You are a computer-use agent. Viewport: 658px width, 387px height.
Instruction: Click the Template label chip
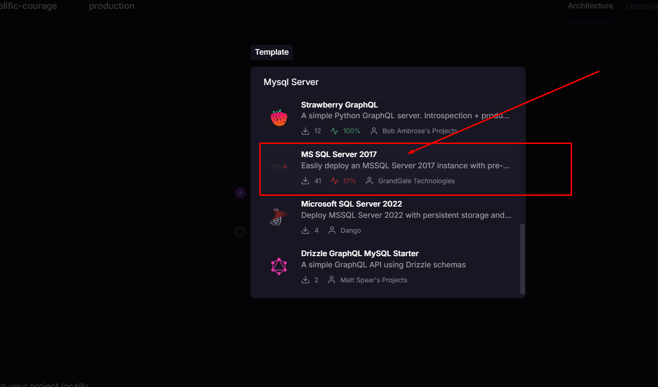point(272,52)
